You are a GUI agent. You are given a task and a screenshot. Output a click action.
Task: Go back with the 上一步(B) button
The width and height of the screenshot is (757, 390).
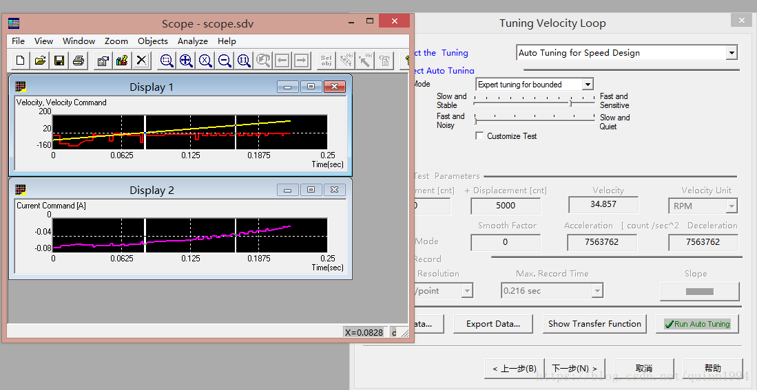[x=514, y=368]
